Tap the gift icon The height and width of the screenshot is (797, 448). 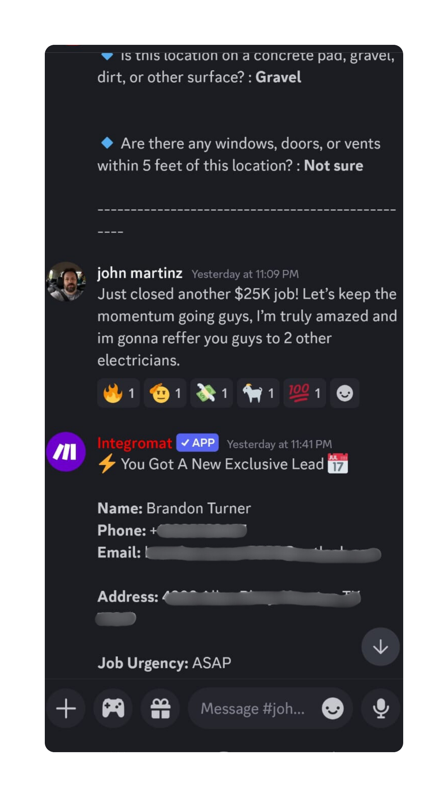click(161, 709)
